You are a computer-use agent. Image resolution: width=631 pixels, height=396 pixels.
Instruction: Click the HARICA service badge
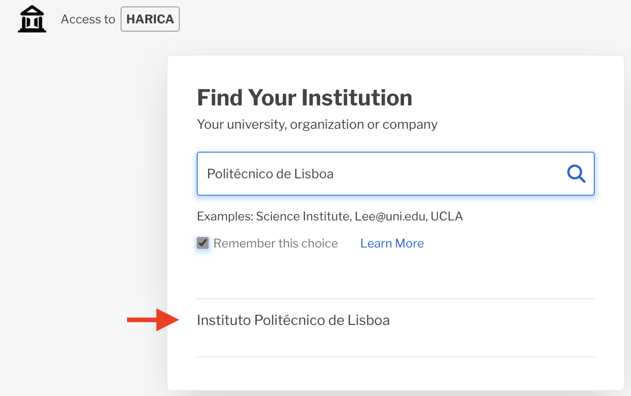coord(150,19)
